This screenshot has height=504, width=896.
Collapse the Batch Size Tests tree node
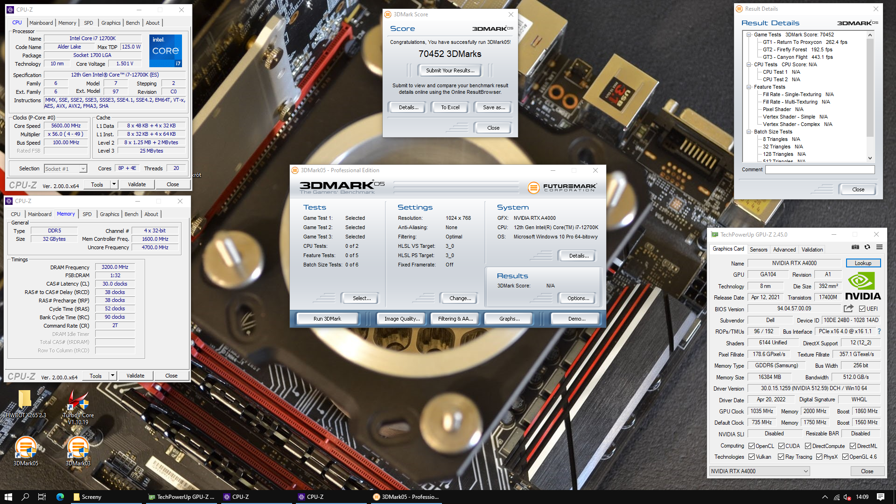749,132
